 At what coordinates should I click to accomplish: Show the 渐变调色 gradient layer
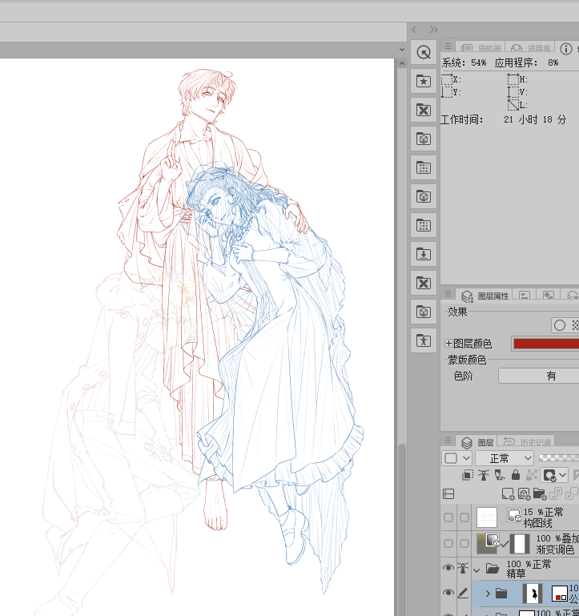coord(448,545)
